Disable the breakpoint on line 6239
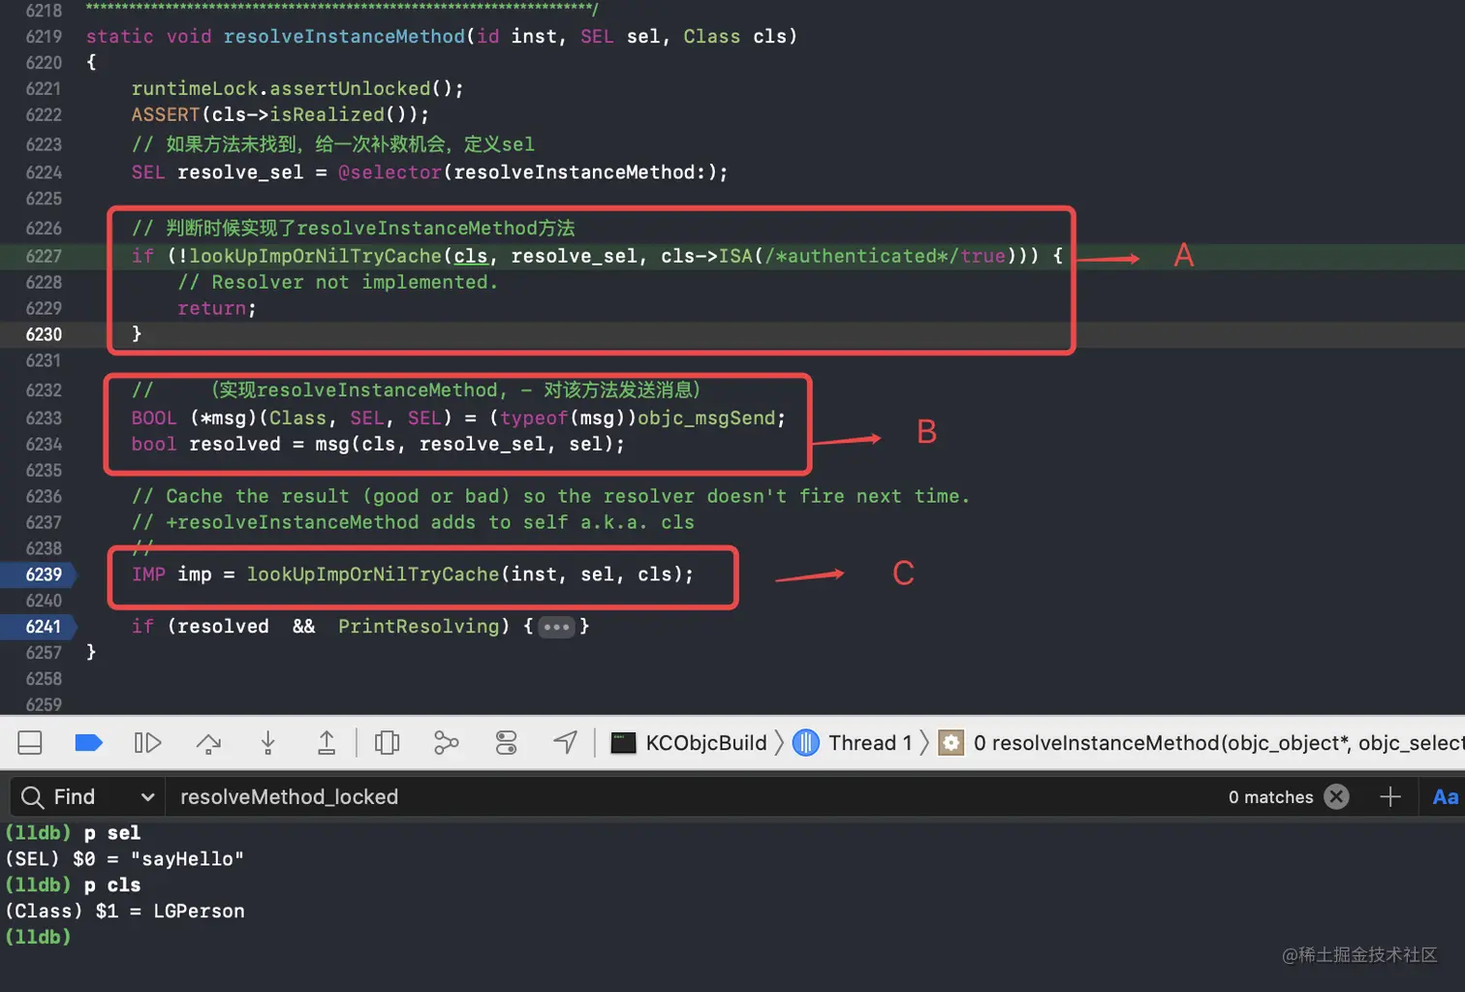This screenshot has width=1465, height=992. [x=40, y=574]
